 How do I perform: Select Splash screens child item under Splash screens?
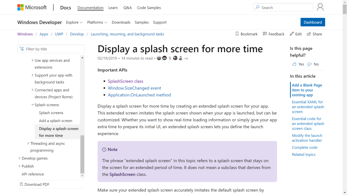tap(51, 113)
